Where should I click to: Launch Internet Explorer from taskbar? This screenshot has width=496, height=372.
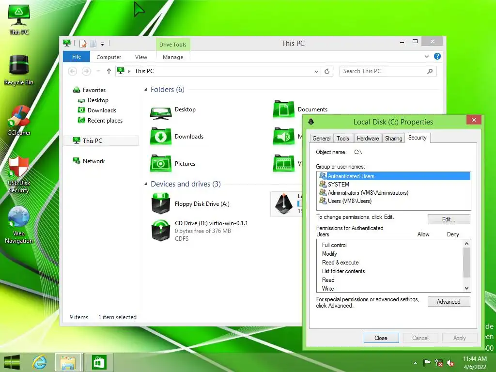click(x=40, y=362)
